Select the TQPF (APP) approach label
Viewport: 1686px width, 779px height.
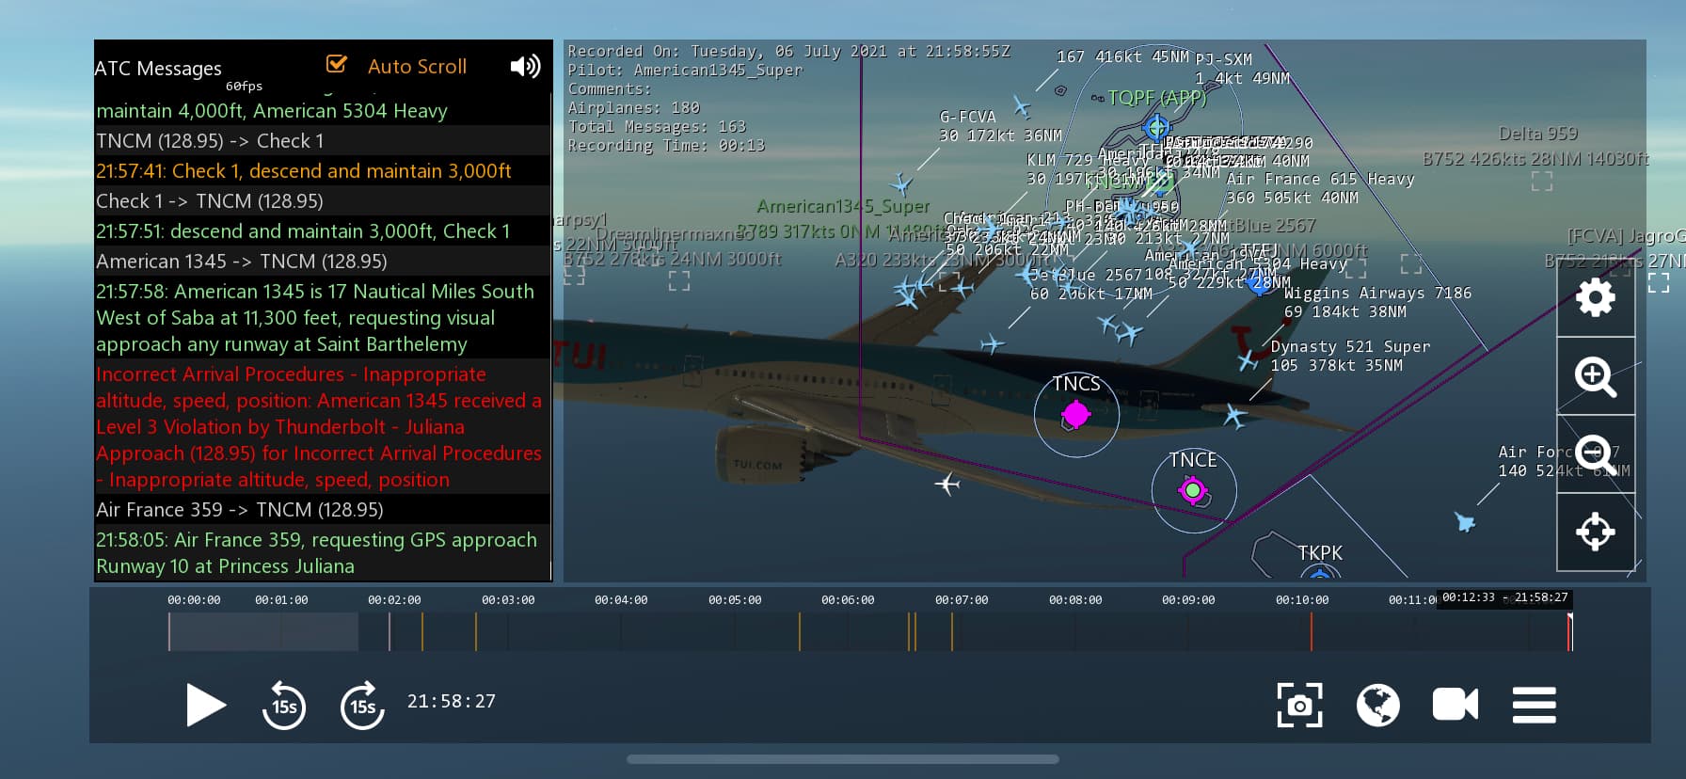click(1157, 98)
